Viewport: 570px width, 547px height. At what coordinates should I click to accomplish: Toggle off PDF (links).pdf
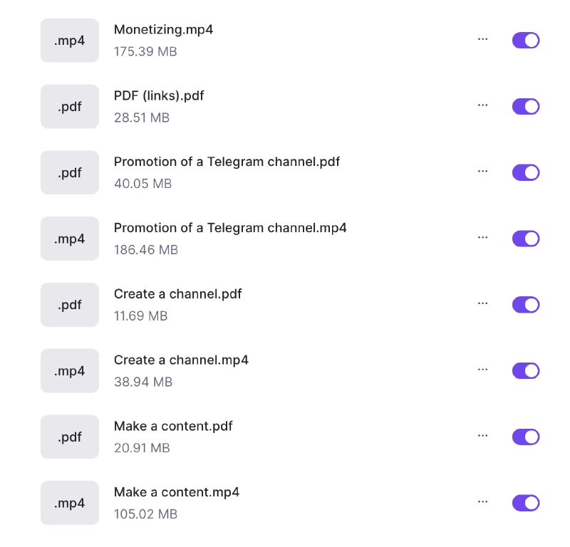pos(526,106)
